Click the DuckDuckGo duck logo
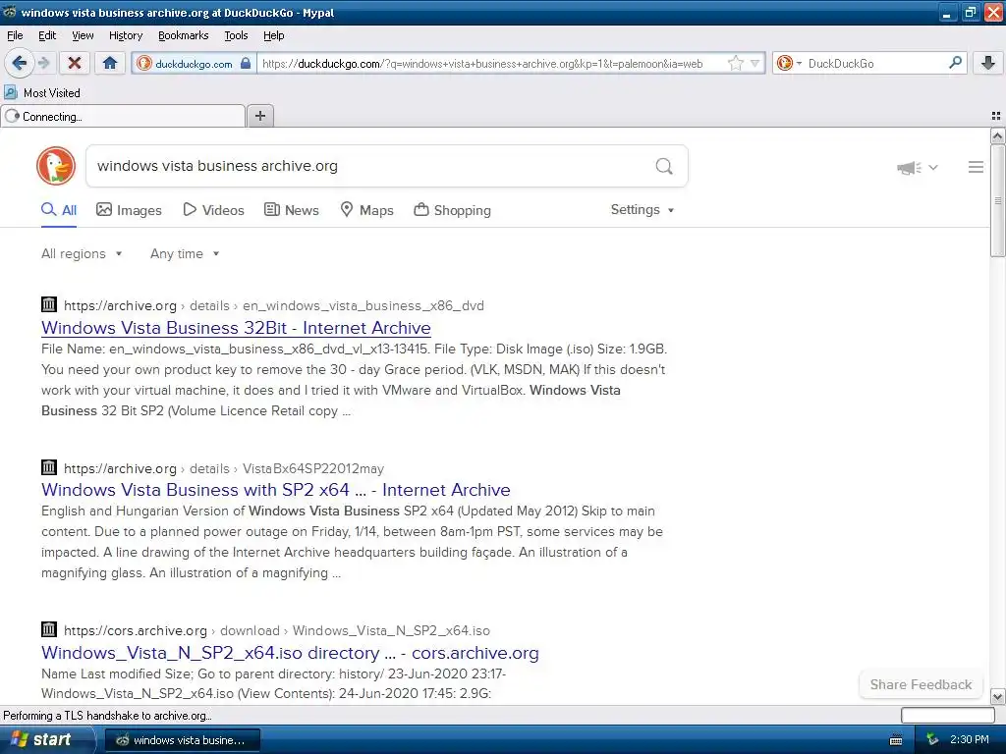 (56, 166)
